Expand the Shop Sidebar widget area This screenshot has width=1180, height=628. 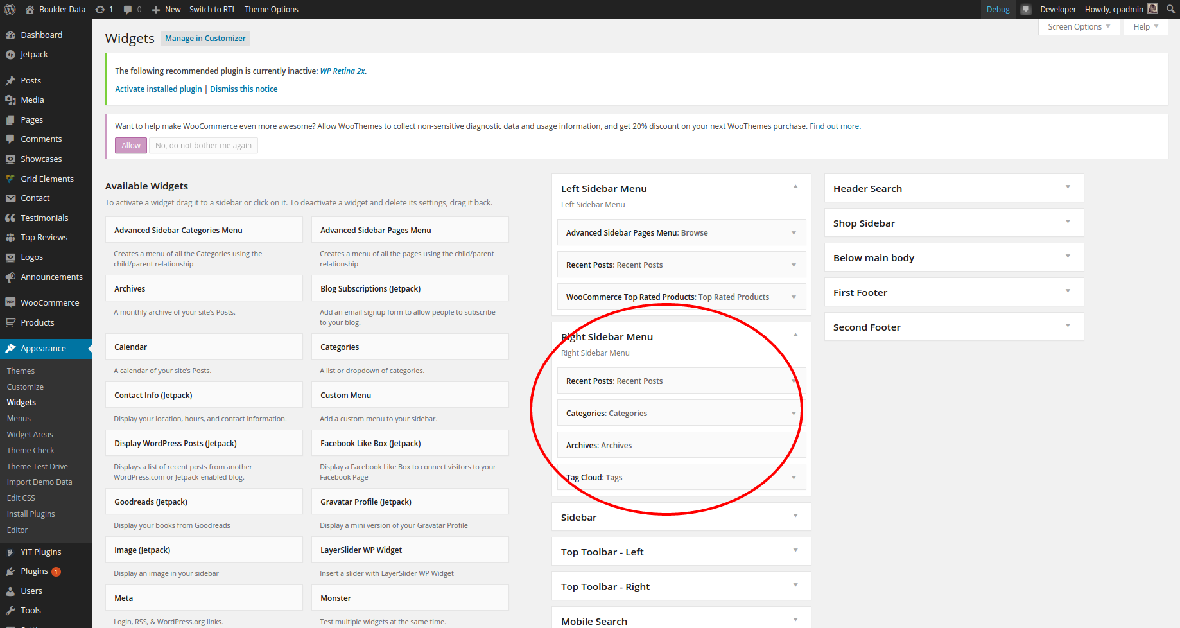coord(1068,222)
